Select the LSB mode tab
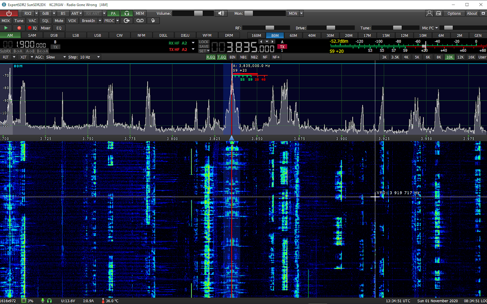 76,35
